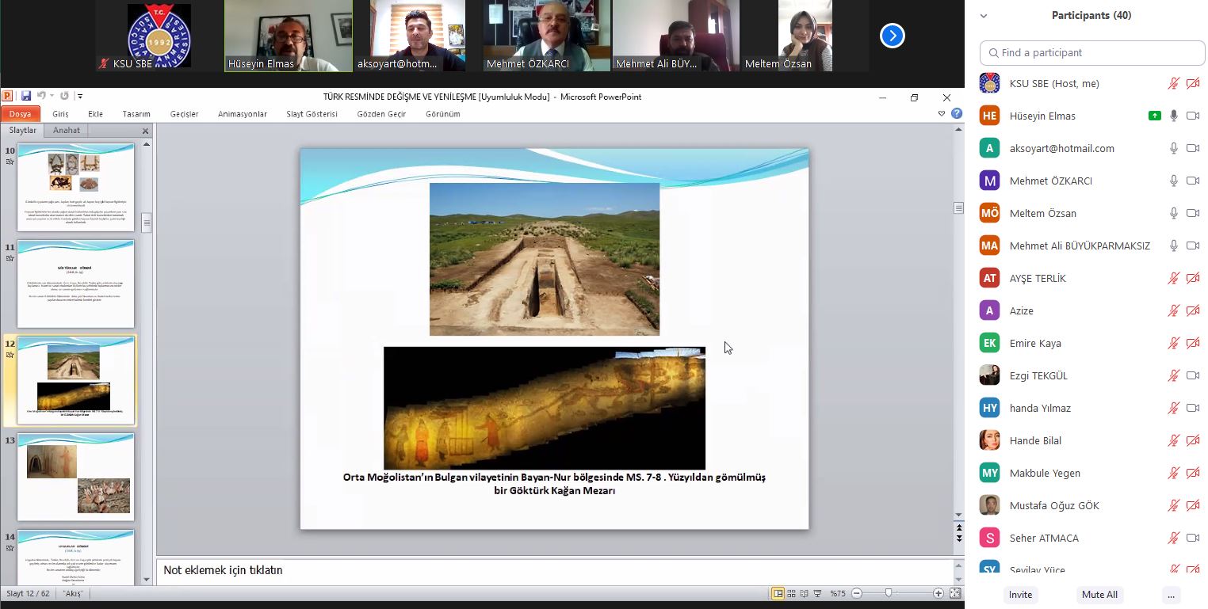Open Customize Quick Access Toolbar dropdown
This screenshot has height=609, width=1208.
tap(80, 97)
